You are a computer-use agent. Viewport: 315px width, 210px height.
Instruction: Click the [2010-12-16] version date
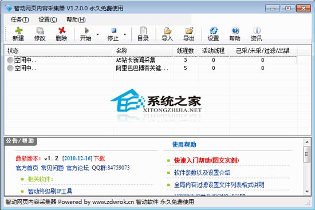77,159
